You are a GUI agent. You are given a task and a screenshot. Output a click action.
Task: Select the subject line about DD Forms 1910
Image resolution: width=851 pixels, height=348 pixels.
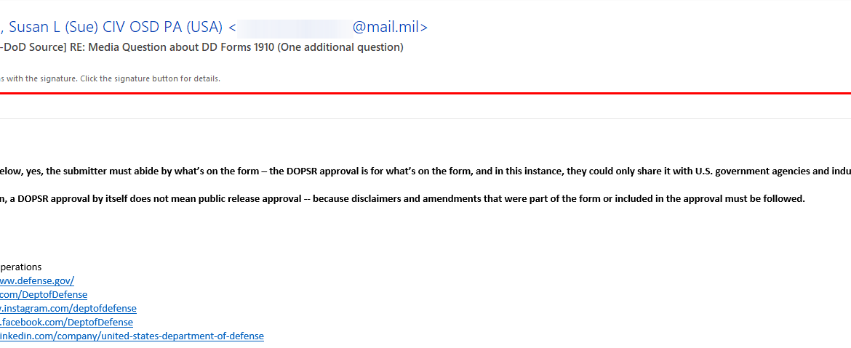[x=201, y=48]
